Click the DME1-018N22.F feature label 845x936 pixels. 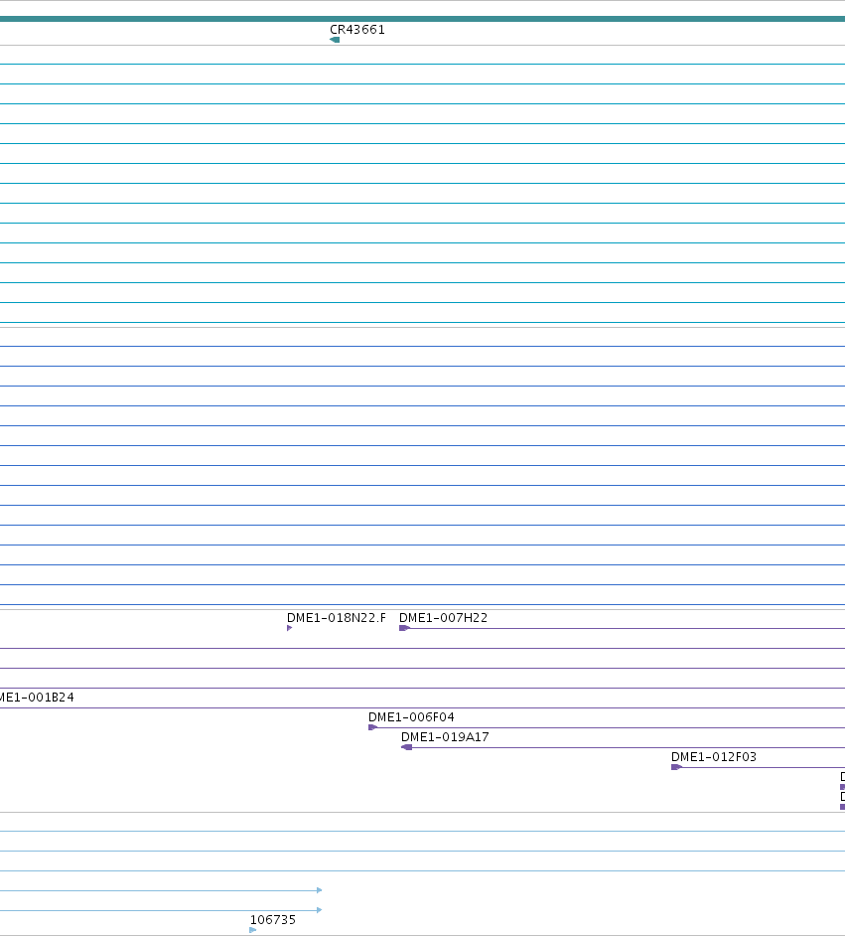click(x=337, y=618)
